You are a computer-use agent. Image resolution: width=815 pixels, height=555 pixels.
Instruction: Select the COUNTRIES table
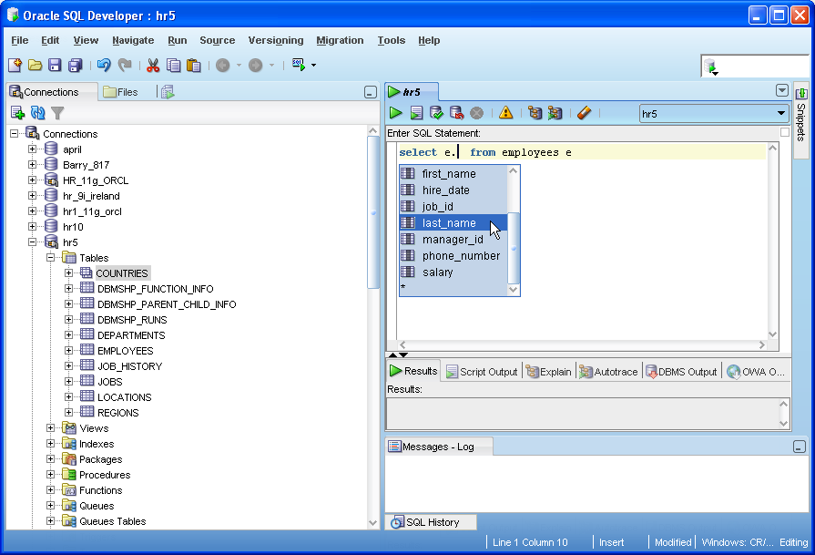123,273
